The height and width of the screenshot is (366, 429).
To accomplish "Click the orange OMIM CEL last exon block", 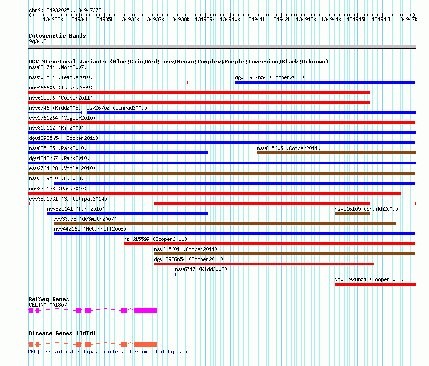I will point(146,345).
